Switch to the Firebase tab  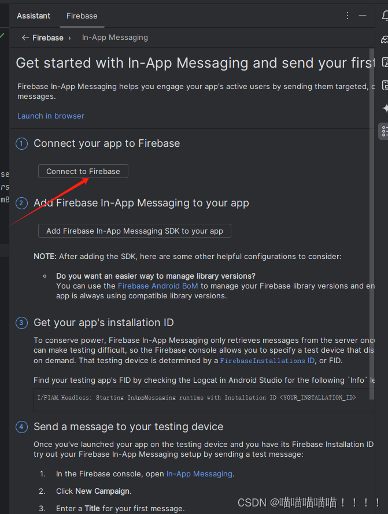tap(82, 16)
